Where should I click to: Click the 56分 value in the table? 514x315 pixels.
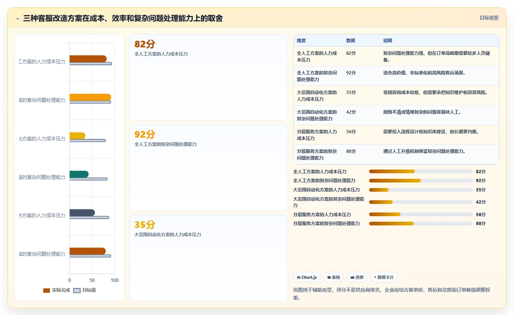351,131
